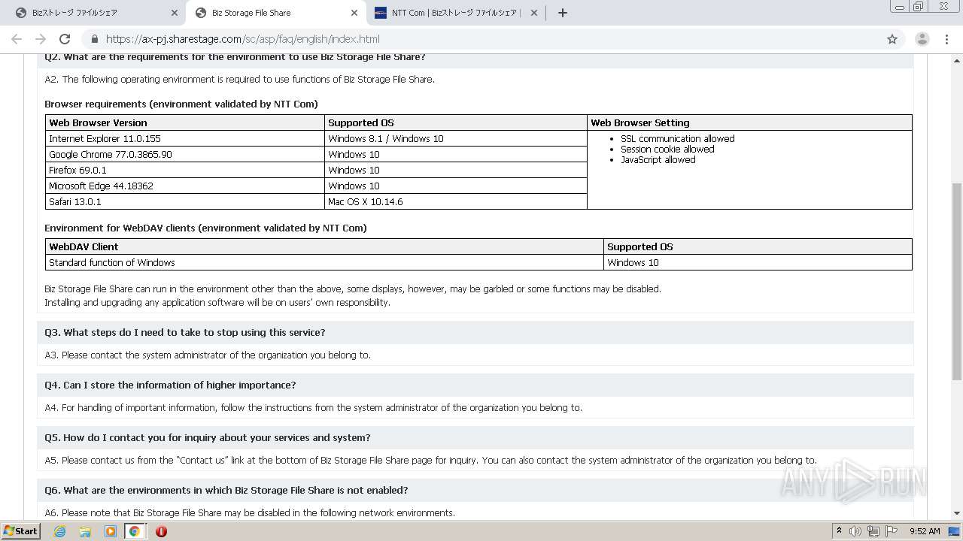Open a new browser tab
Screen dimensions: 963x541
tap(563, 13)
